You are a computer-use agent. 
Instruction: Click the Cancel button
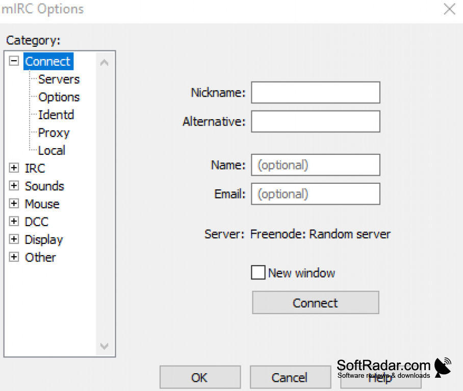coord(290,377)
